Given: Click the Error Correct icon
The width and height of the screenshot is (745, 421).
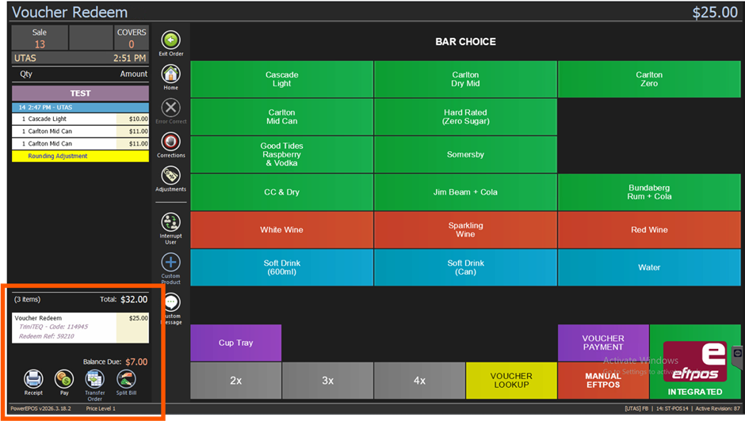Looking at the screenshot, I should coord(170,108).
